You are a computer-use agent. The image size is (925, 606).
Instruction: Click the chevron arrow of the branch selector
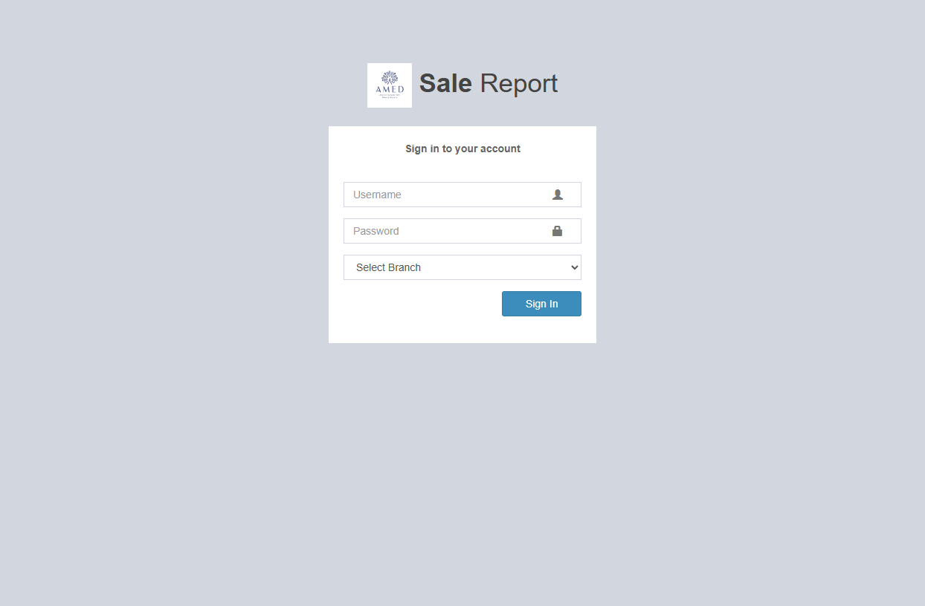574,267
